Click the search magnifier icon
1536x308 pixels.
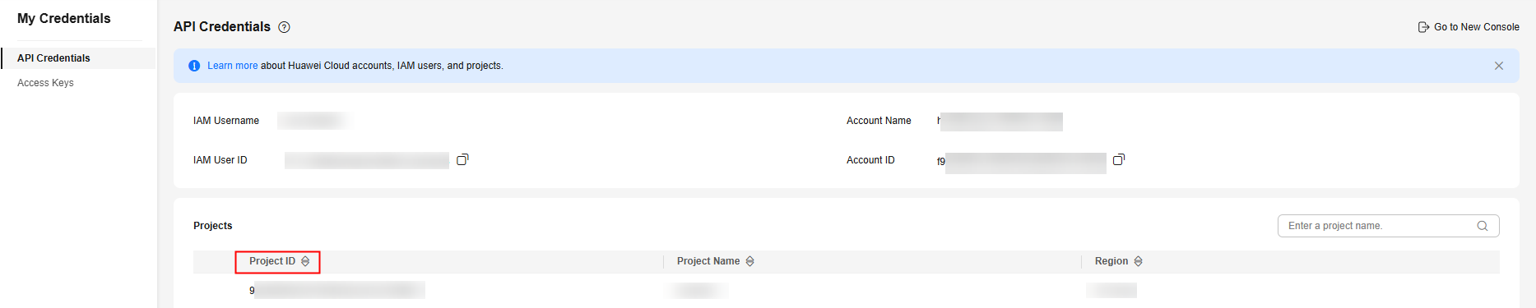[x=1483, y=226]
